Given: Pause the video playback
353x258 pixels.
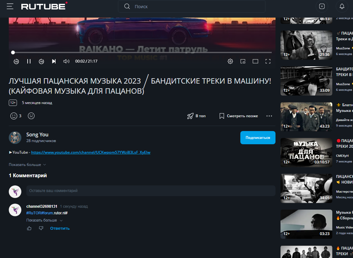Looking at the screenshot, I should pyautogui.click(x=29, y=61).
